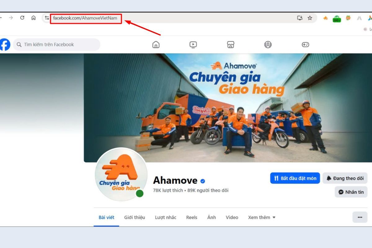The width and height of the screenshot is (372, 248).
Task: Open the orange extension icon left of 200+
Action: point(325,18)
